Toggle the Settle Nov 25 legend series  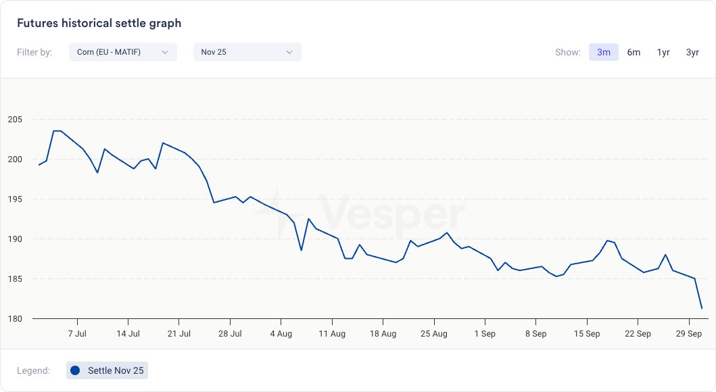pyautogui.click(x=107, y=370)
